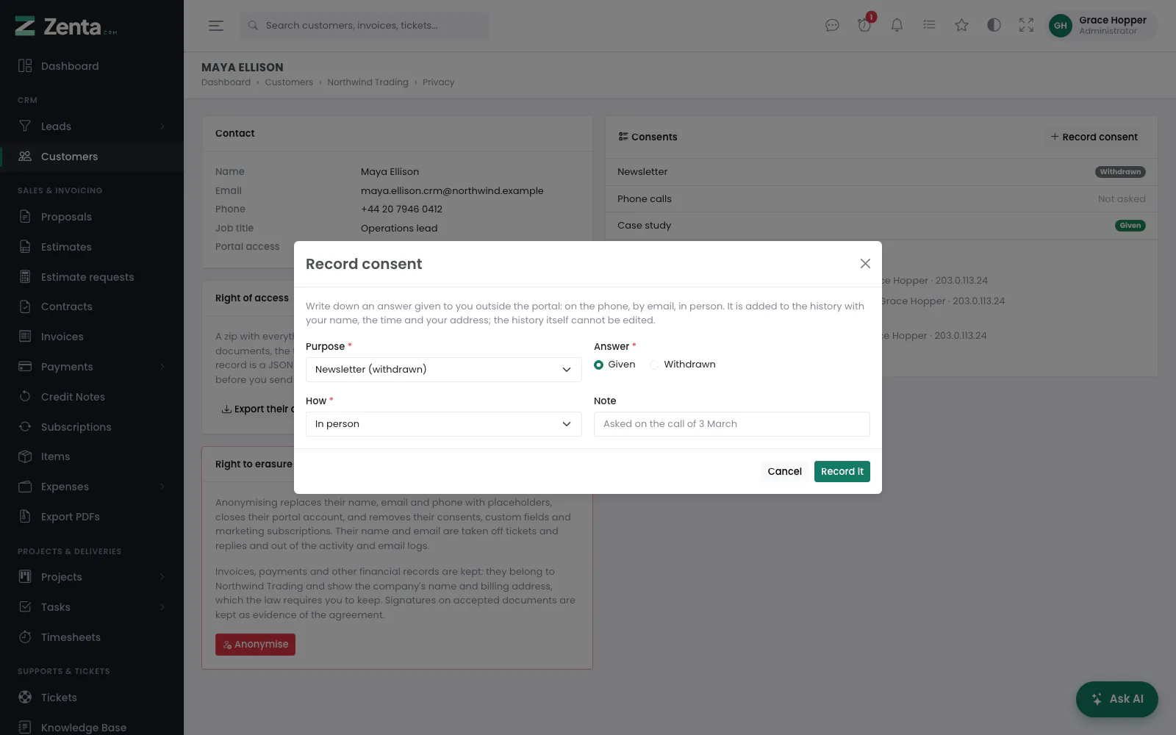Select the Withdrawn radio button
Image resolution: width=1176 pixels, height=735 pixels.
click(x=655, y=365)
